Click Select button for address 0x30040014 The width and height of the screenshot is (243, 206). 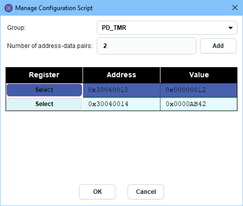(44, 104)
